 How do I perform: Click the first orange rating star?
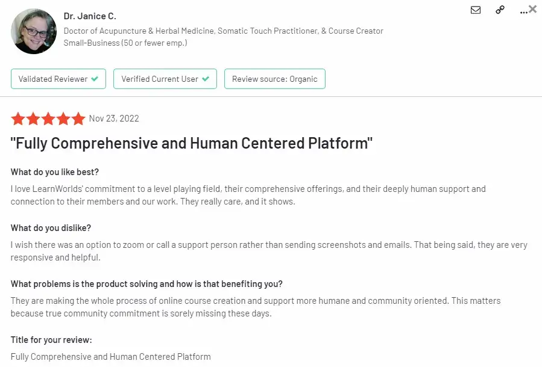(18, 119)
